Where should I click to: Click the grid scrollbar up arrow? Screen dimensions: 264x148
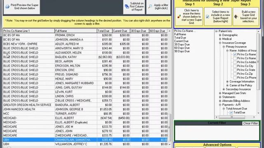pos(170,31)
